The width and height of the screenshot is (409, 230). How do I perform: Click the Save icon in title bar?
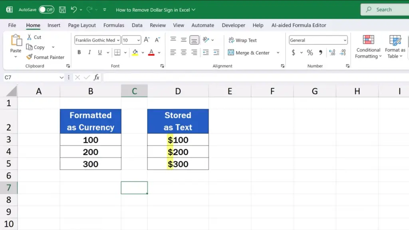62,10
